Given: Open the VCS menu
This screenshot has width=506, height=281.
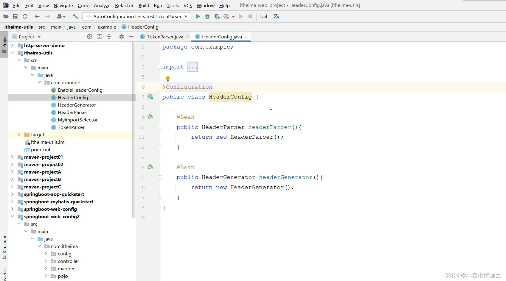Looking at the screenshot, I should [188, 5].
